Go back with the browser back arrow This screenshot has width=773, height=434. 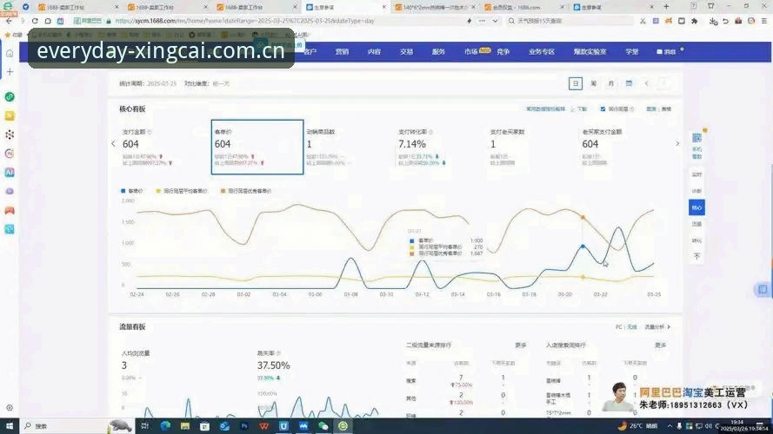9,21
